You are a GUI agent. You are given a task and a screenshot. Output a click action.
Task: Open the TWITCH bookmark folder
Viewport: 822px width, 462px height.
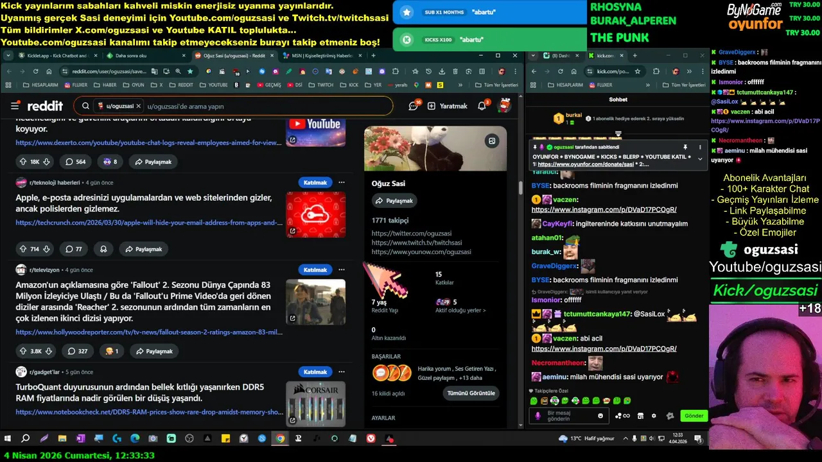(x=320, y=85)
